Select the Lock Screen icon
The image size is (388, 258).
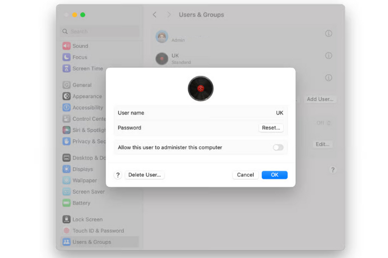[x=66, y=219]
